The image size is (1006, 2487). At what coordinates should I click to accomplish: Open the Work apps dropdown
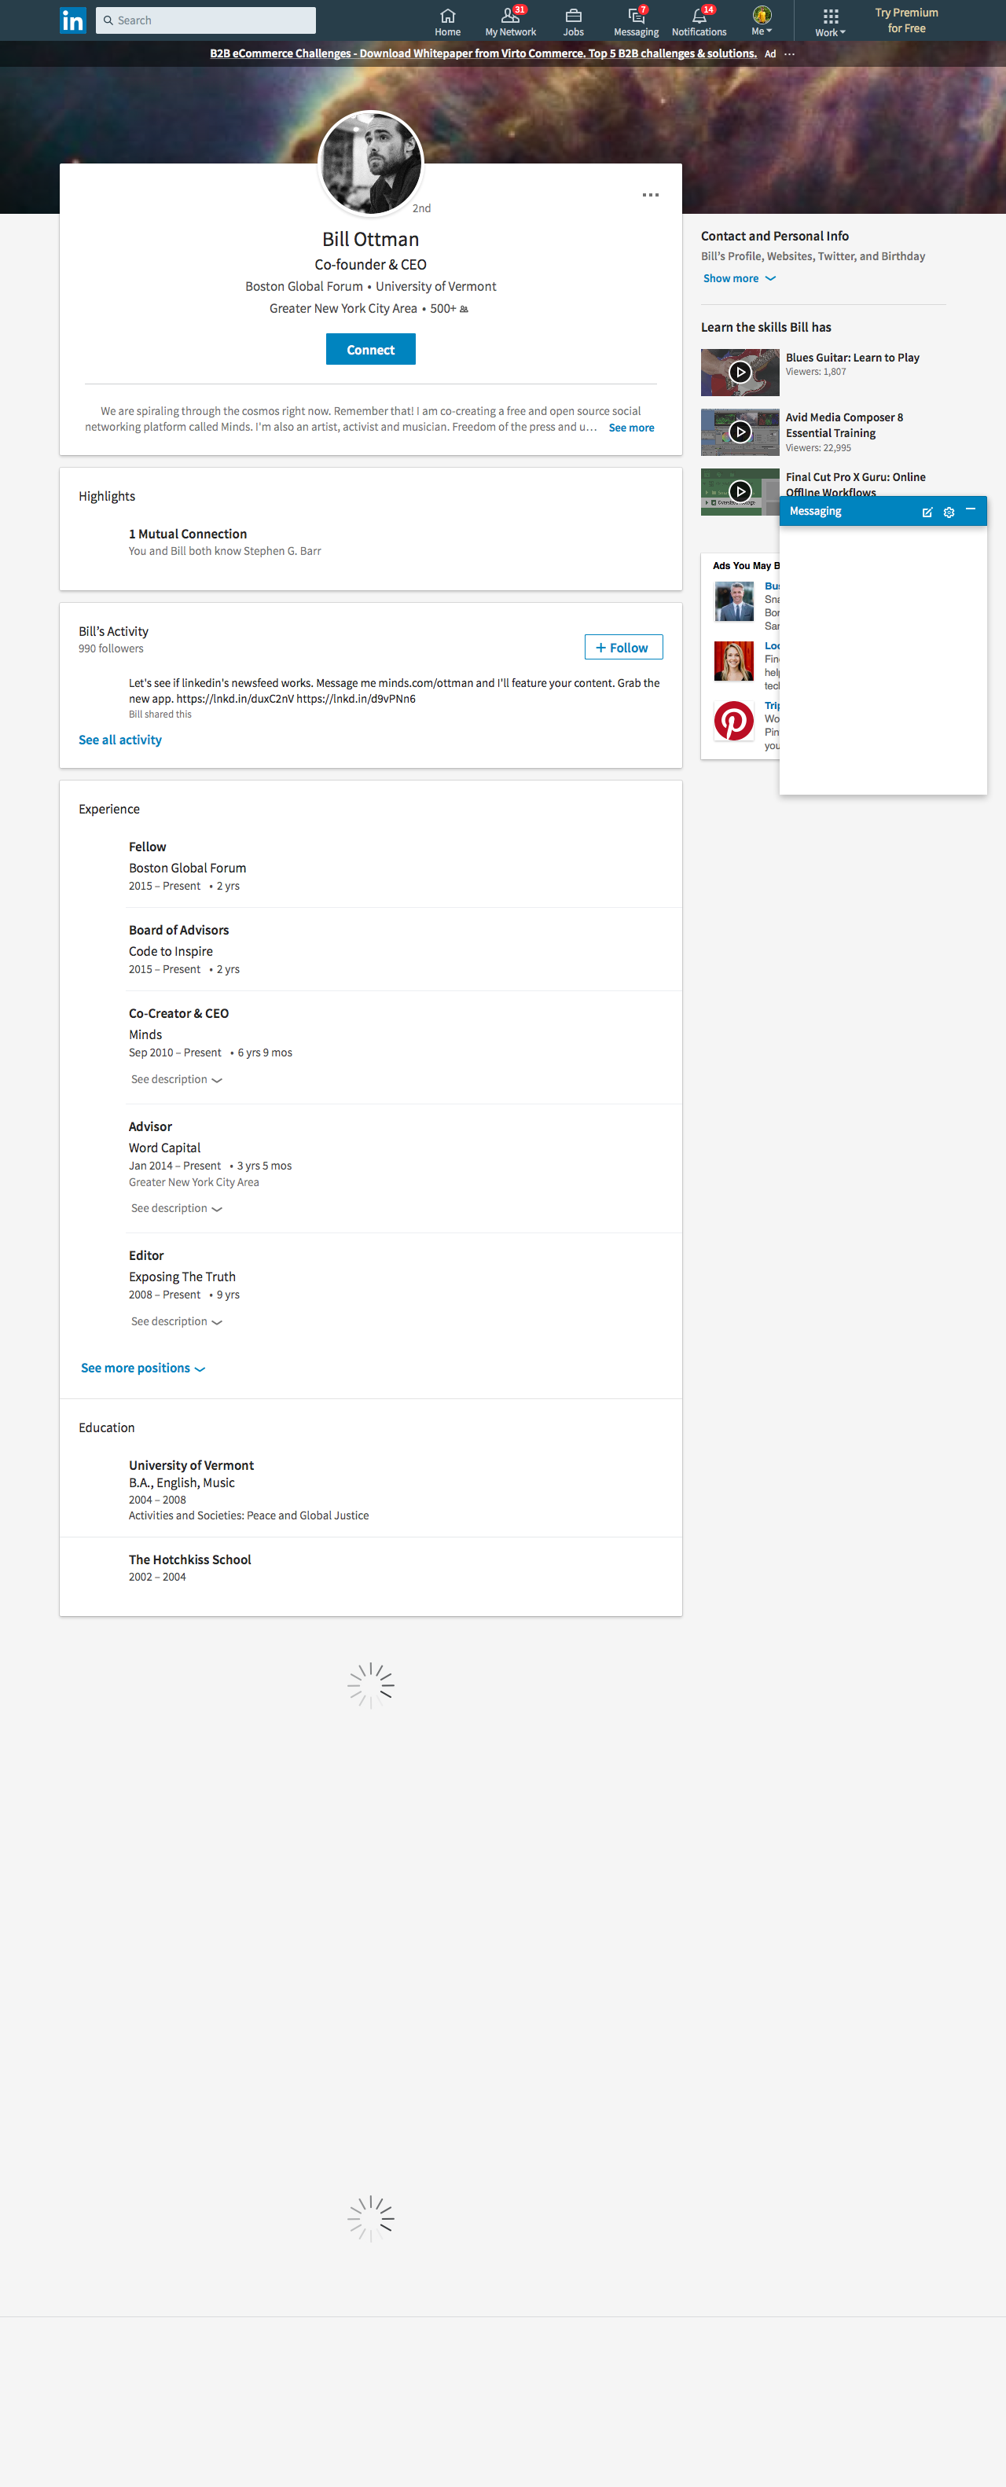(x=830, y=21)
